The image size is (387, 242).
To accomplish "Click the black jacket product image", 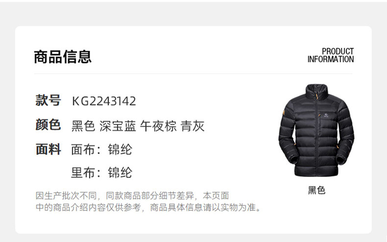I will coord(316,130).
